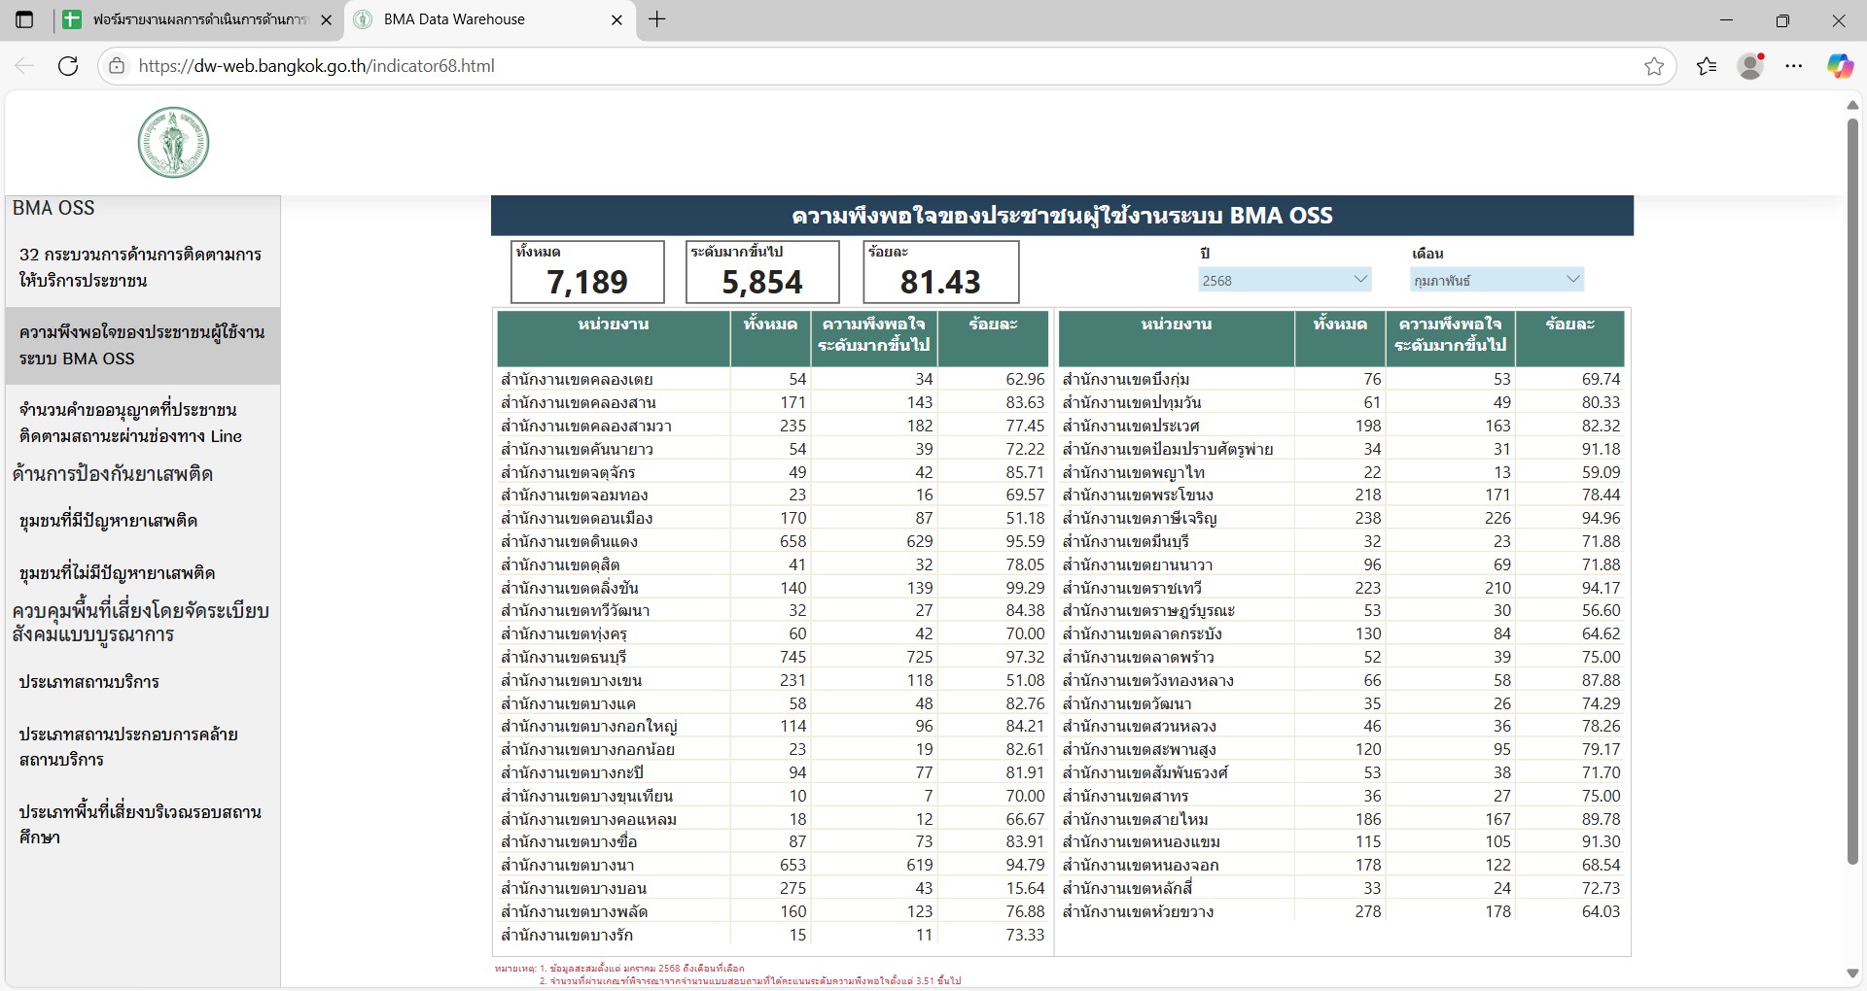Select row สำนักงานเขตบางบอน
Image resolution: width=1867 pixels, height=991 pixels.
click(x=773, y=889)
